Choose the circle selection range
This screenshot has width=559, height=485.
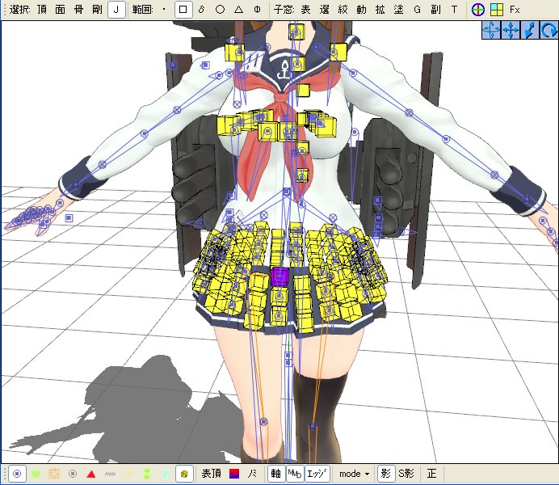click(221, 10)
